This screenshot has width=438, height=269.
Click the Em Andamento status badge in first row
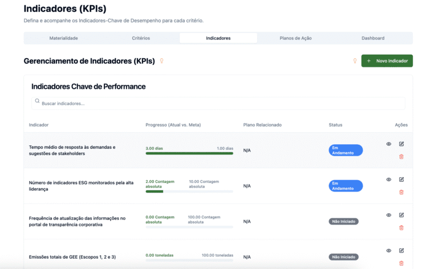coord(346,150)
